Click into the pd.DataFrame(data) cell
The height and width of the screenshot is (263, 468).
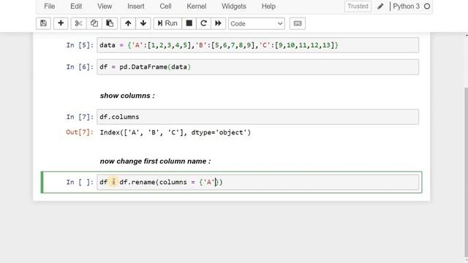click(x=258, y=66)
